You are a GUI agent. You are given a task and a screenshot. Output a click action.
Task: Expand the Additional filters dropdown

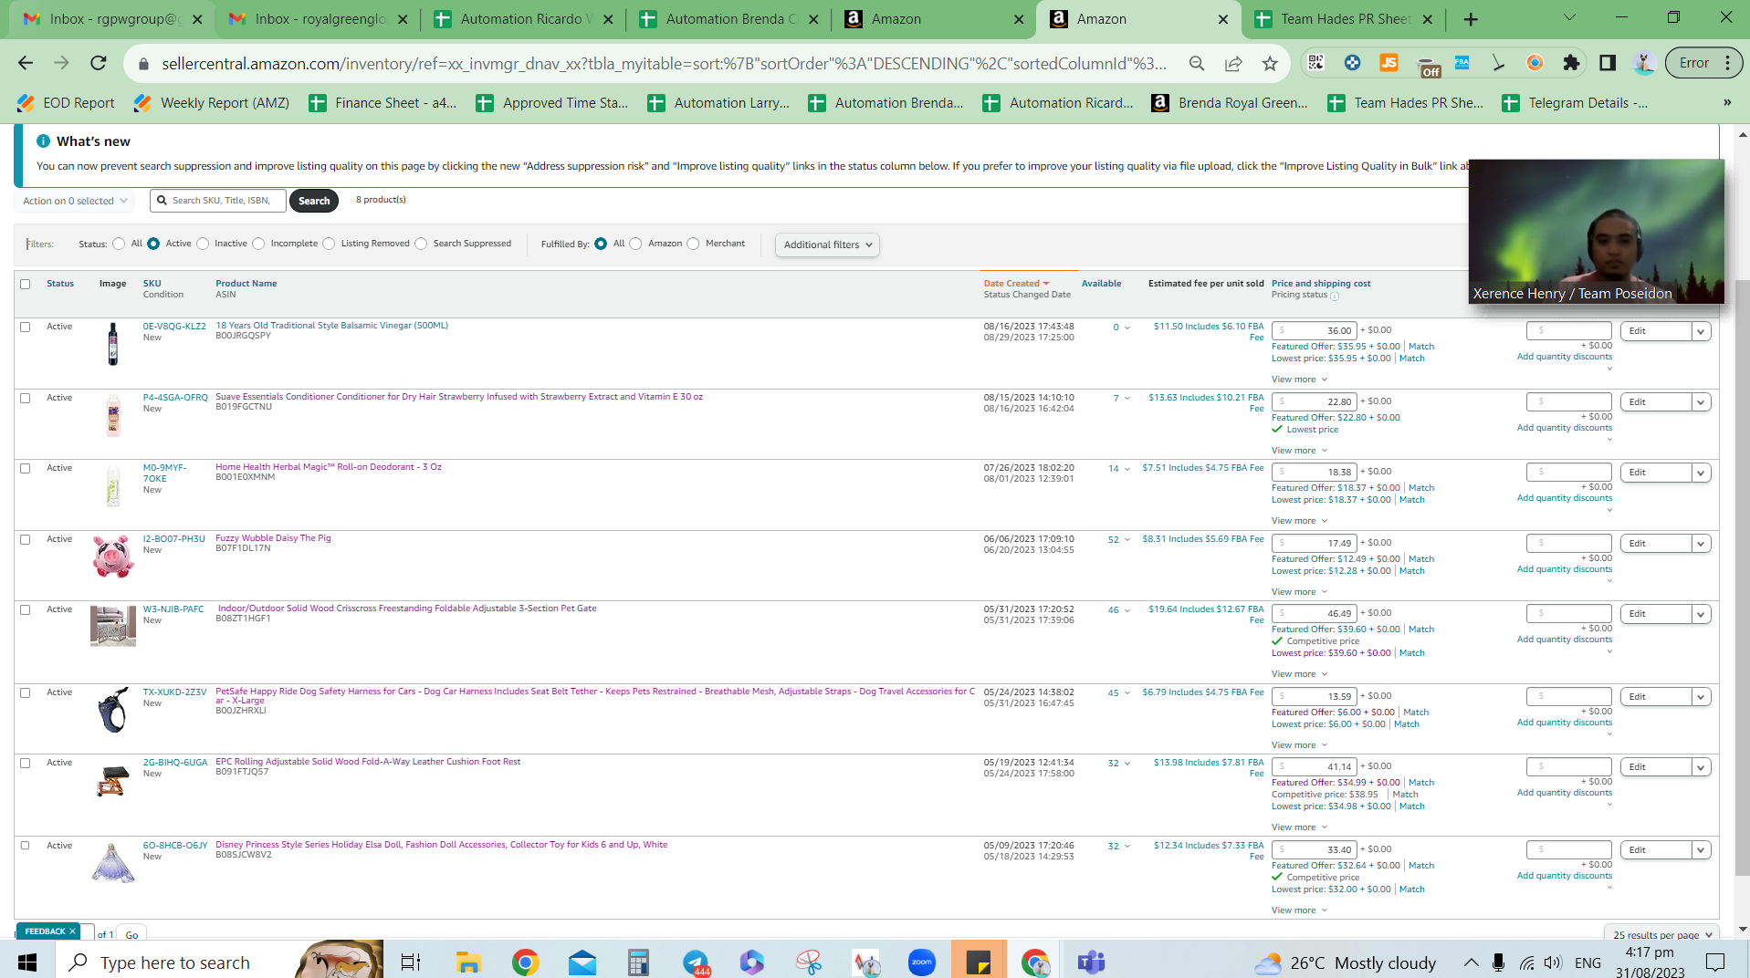[827, 244]
